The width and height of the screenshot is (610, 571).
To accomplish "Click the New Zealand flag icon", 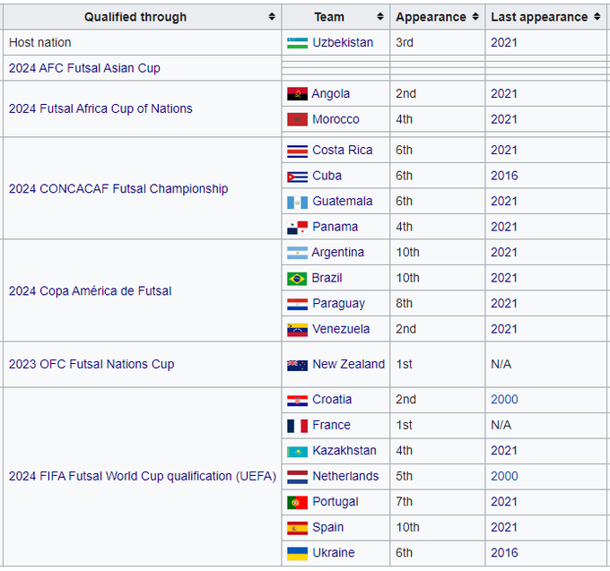I will click(x=297, y=365).
